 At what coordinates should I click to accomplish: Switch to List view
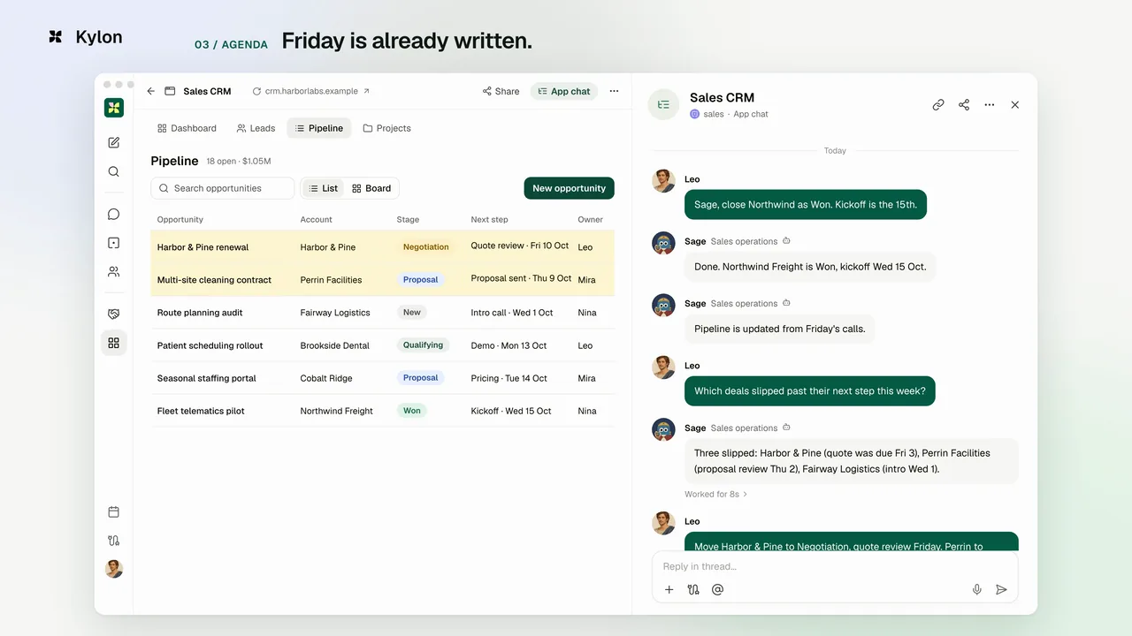(323, 188)
